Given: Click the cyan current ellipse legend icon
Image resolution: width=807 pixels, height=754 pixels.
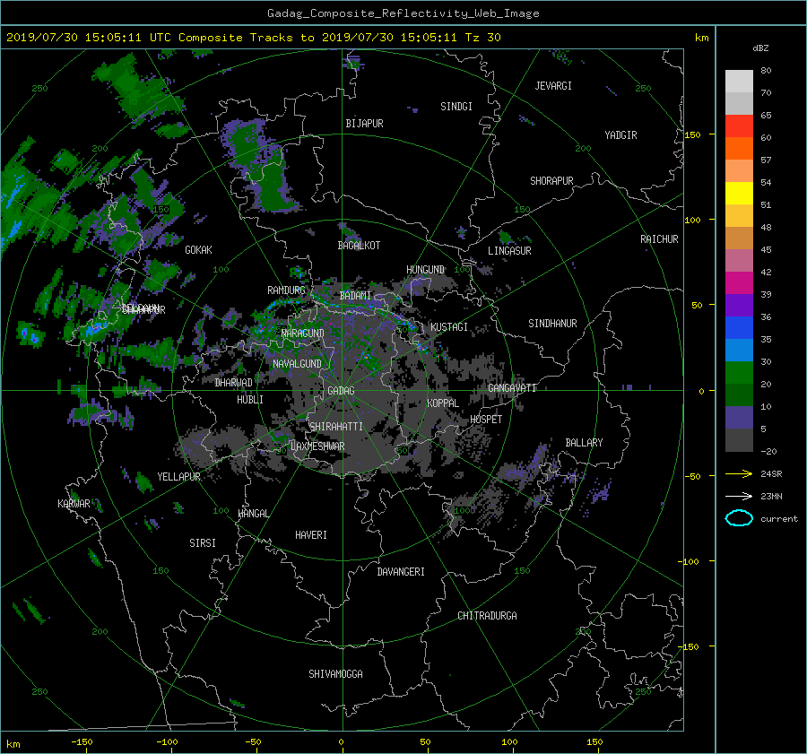Looking at the screenshot, I should click(x=739, y=518).
